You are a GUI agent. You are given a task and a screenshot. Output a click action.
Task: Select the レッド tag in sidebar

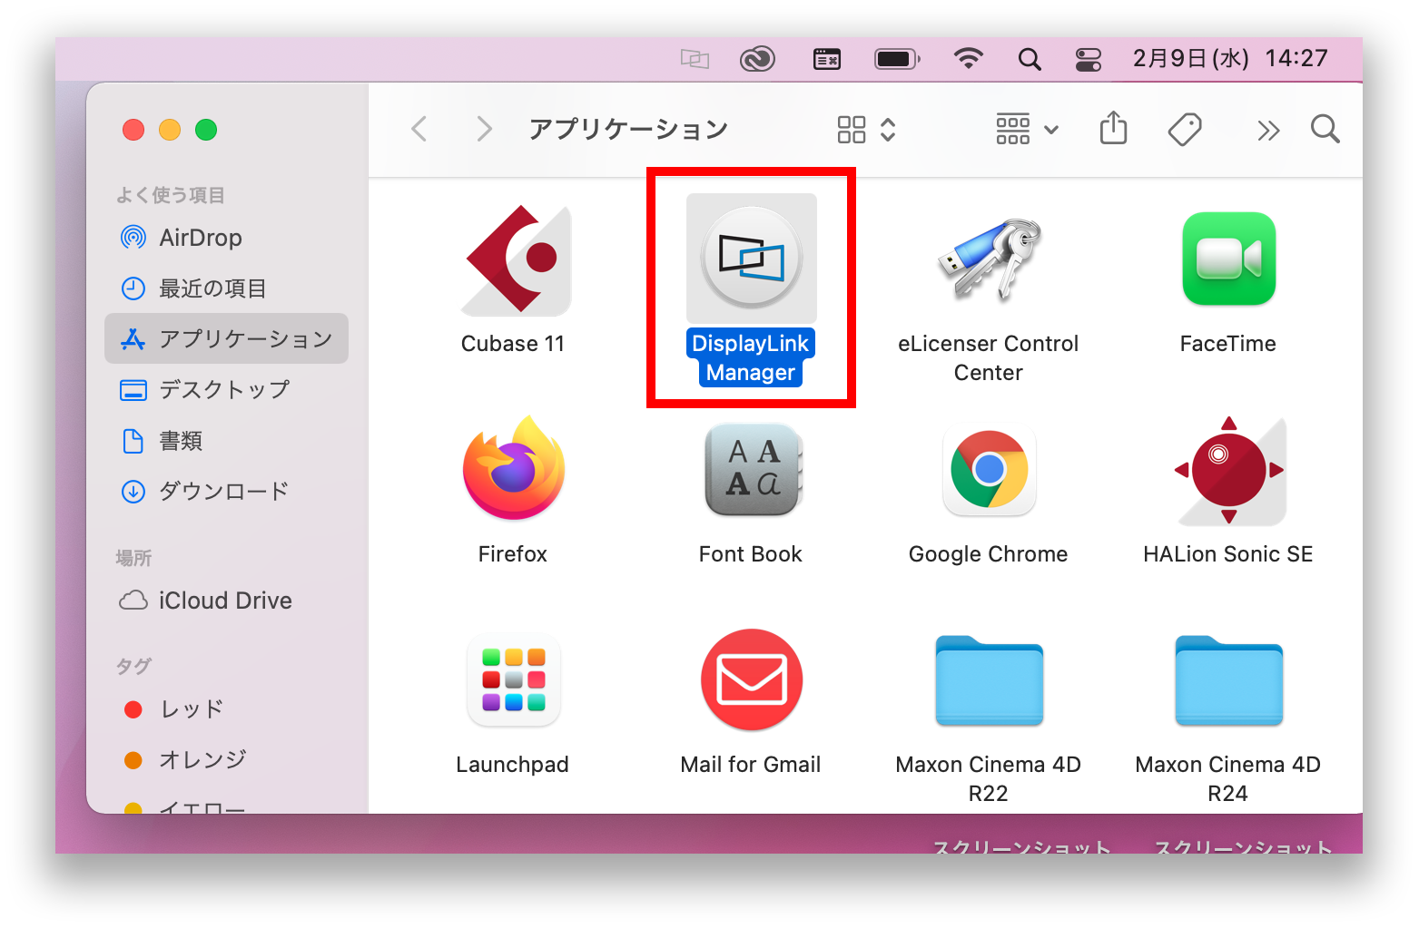[x=226, y=709]
